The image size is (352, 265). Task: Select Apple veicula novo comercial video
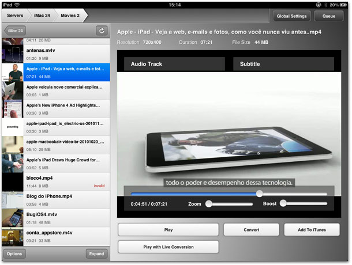[x=55, y=90]
